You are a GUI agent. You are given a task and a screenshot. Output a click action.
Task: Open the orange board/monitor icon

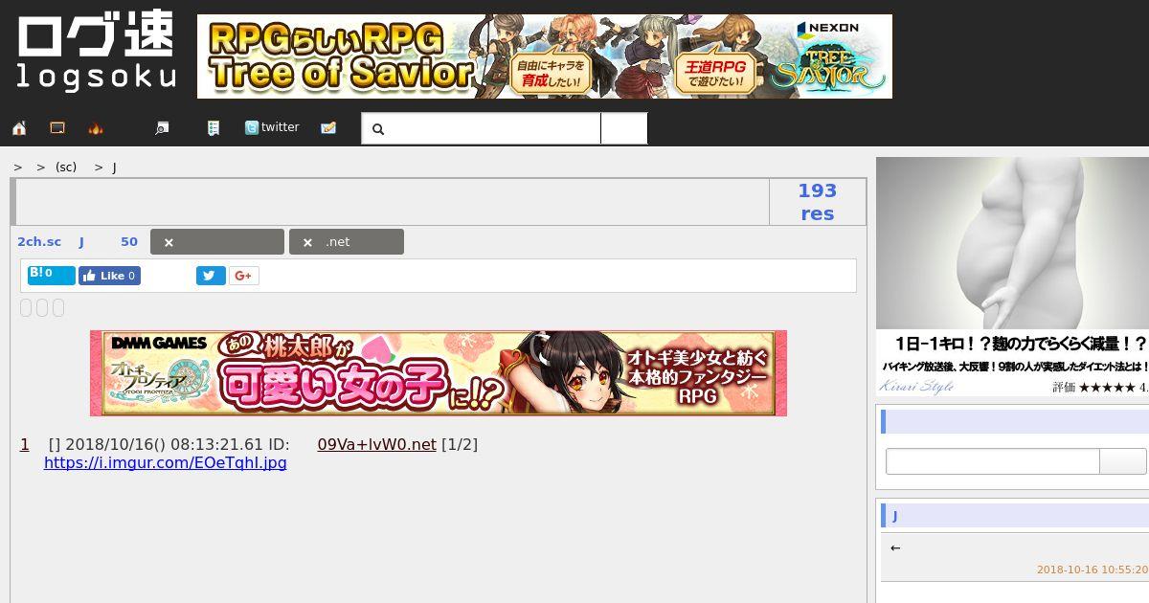[x=57, y=127]
